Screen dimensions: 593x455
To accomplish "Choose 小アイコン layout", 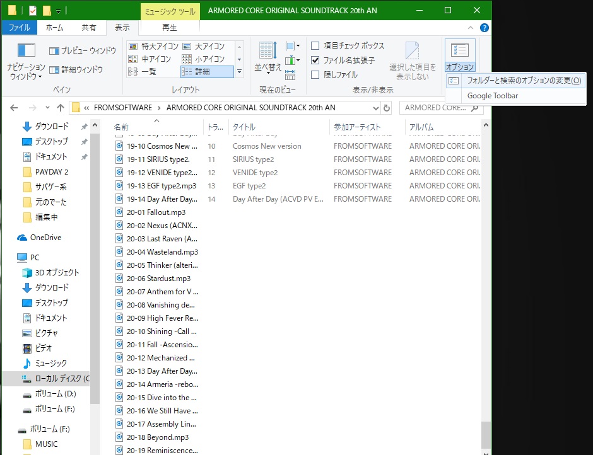I will click(x=204, y=59).
